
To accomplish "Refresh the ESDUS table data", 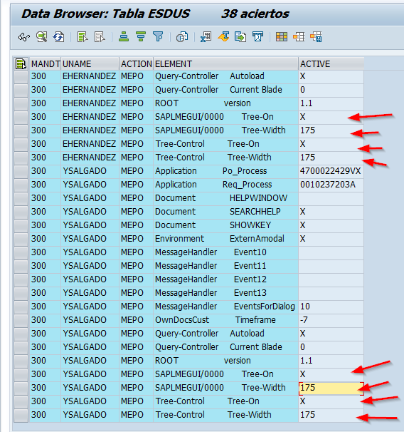I will [x=58, y=36].
